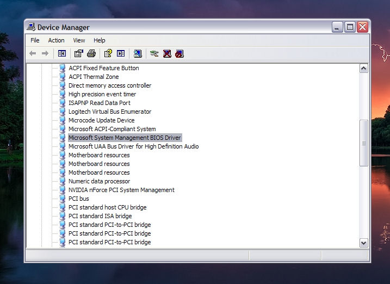Toggle the Show/Hide Console Tree icon
The height and width of the screenshot is (284, 390).
pyautogui.click(x=62, y=53)
